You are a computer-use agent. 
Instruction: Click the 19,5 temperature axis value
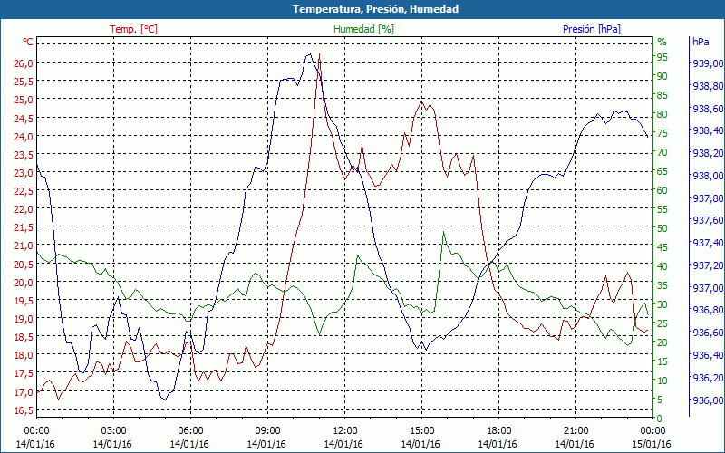tap(24, 301)
